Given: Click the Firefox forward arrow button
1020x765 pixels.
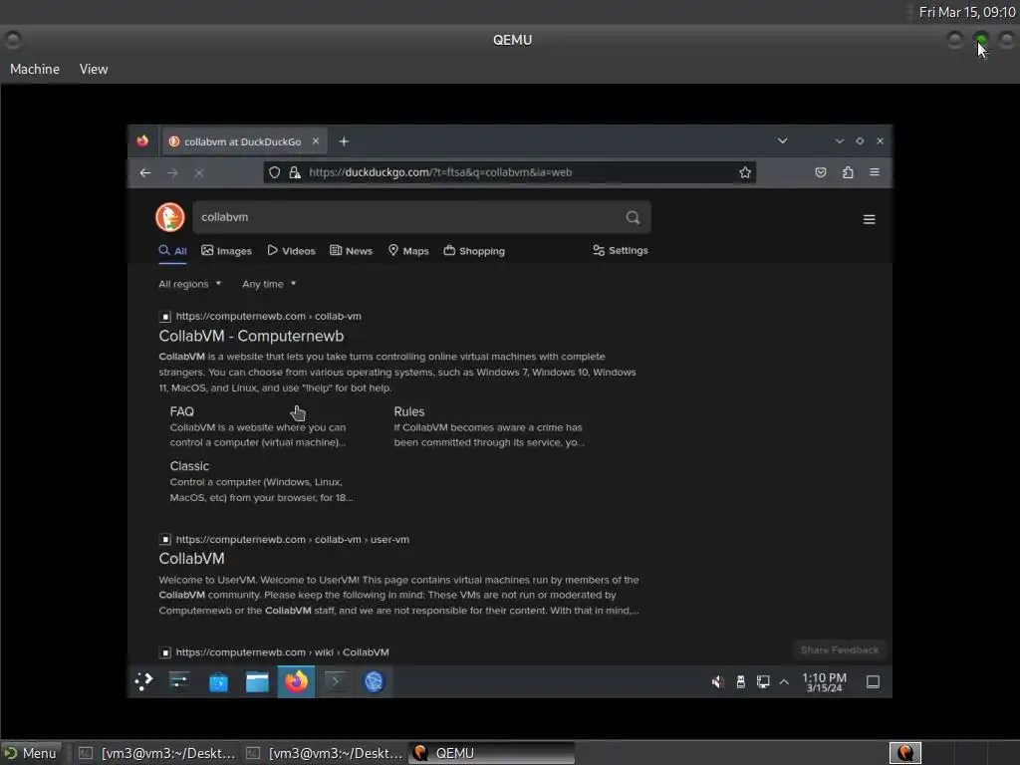Looking at the screenshot, I should (x=172, y=172).
